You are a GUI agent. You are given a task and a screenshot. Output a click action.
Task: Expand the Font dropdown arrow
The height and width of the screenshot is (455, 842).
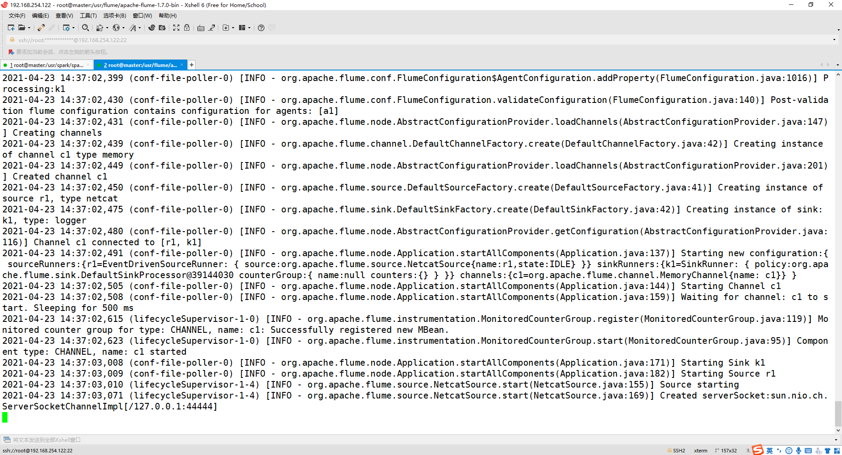point(140,28)
